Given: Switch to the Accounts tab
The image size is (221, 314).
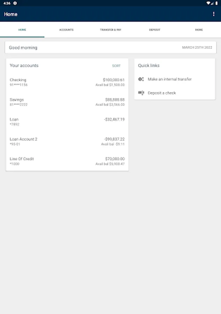Looking at the screenshot, I should click(x=66, y=30).
